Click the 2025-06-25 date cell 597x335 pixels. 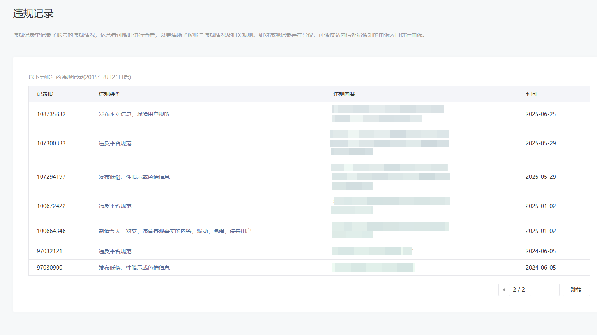(540, 114)
